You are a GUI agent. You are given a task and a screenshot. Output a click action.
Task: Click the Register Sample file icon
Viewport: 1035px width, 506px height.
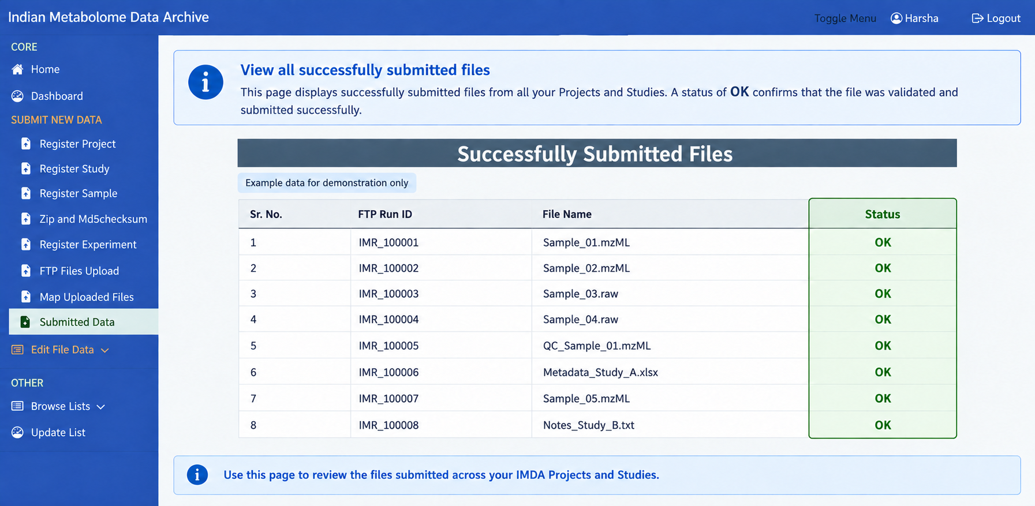point(26,193)
